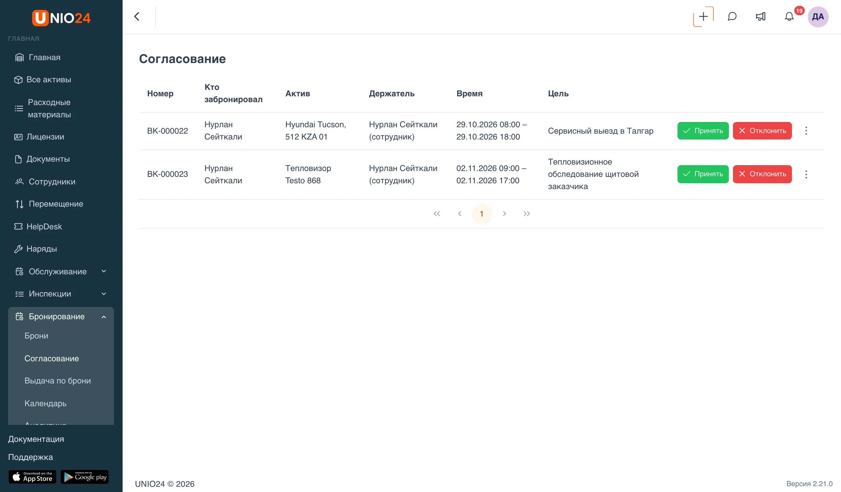
Task: Open more options for BK-000022
Action: [806, 130]
